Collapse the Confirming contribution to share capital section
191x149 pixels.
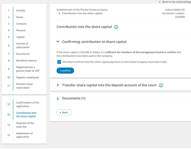[58, 42]
